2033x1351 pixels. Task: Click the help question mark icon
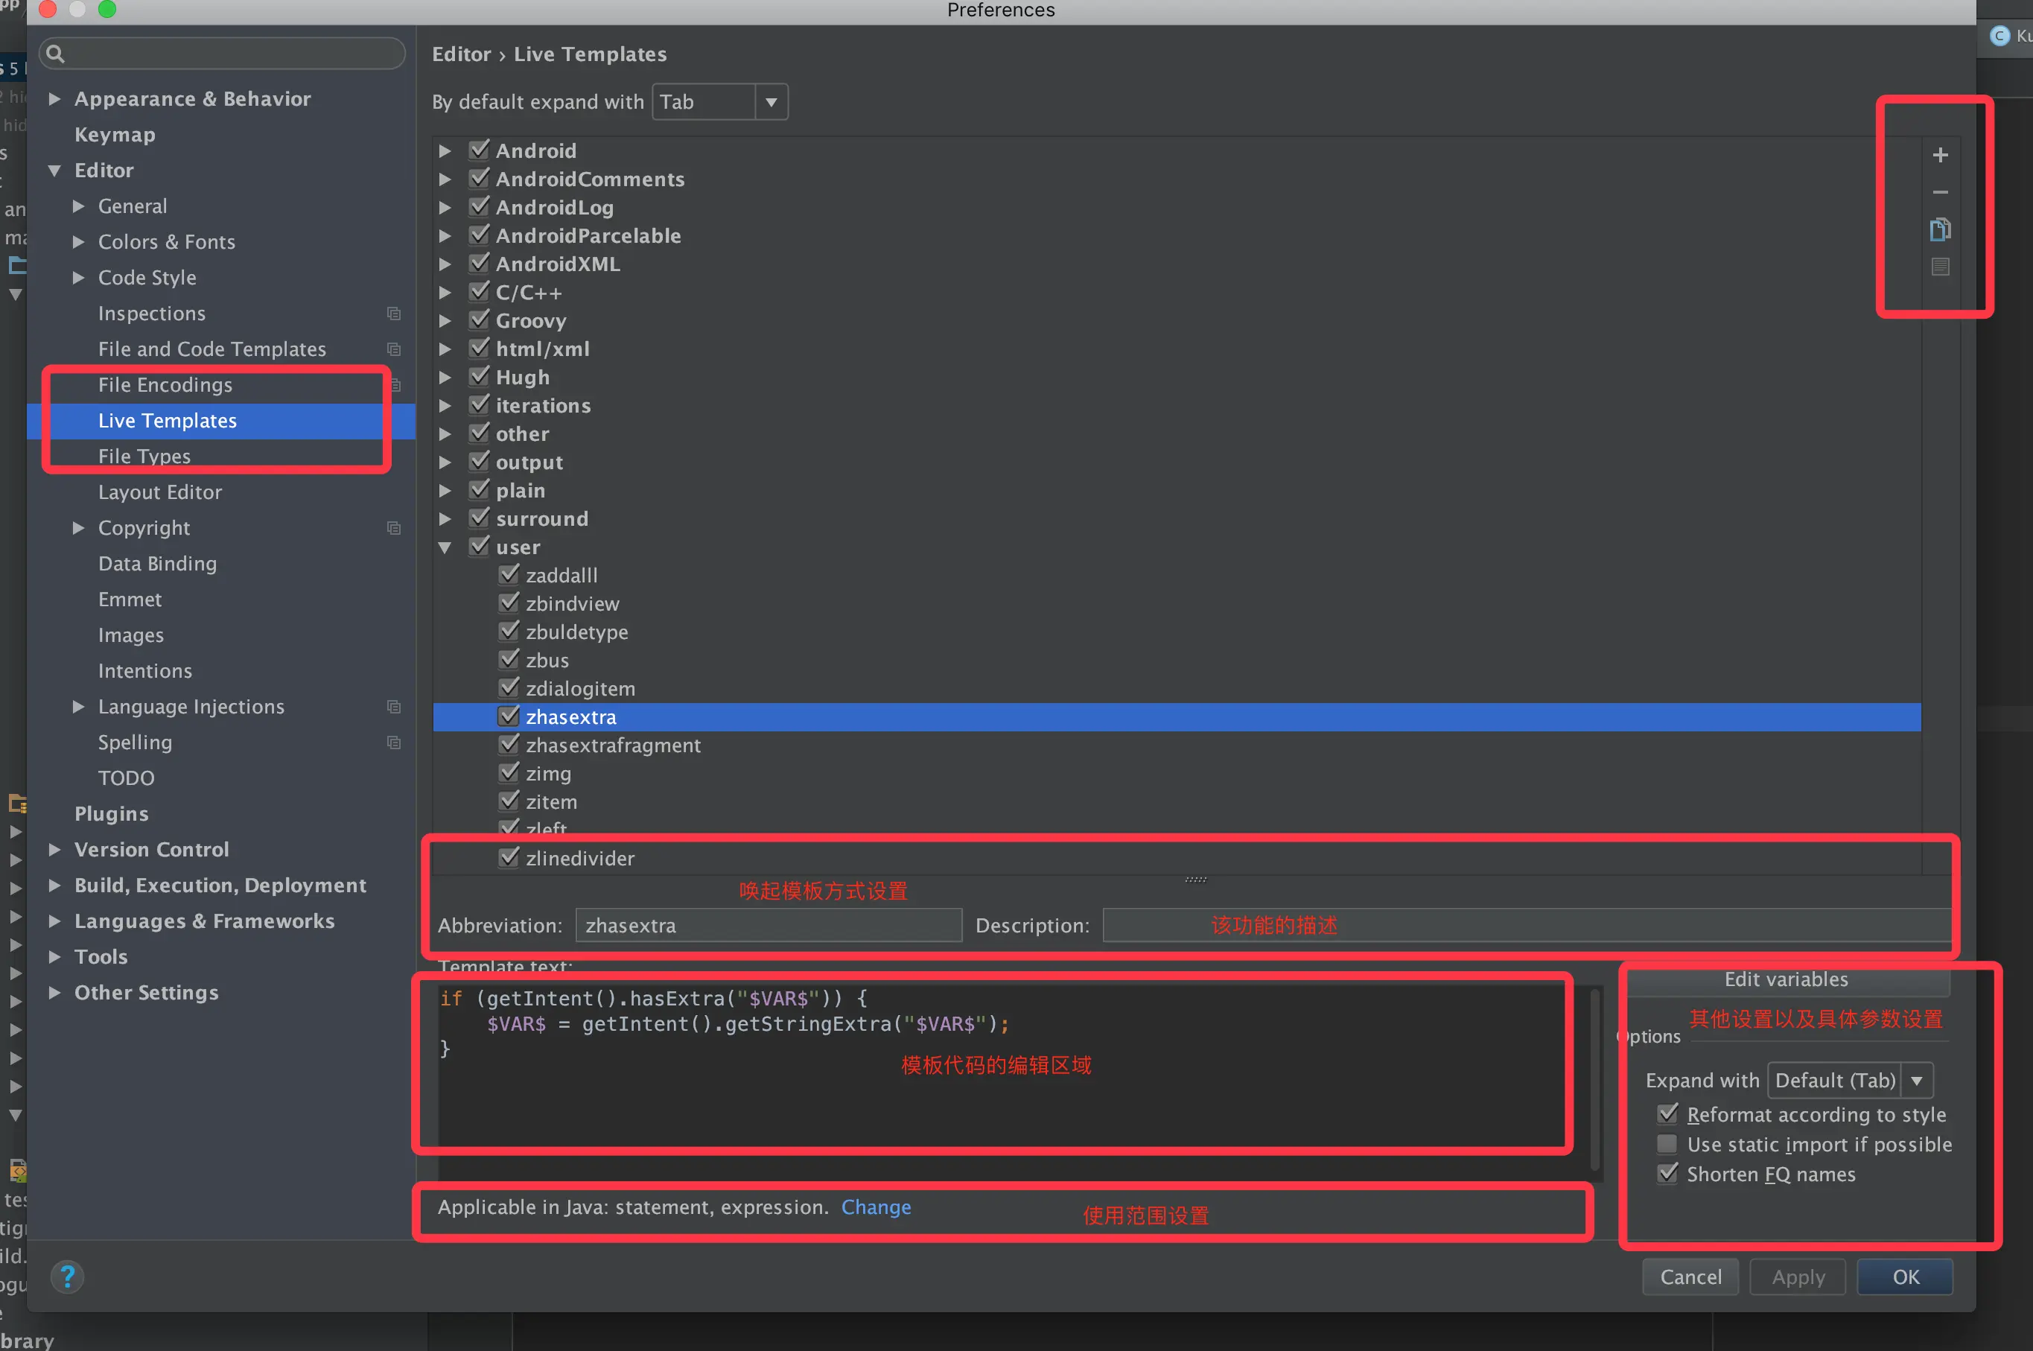coord(67,1276)
